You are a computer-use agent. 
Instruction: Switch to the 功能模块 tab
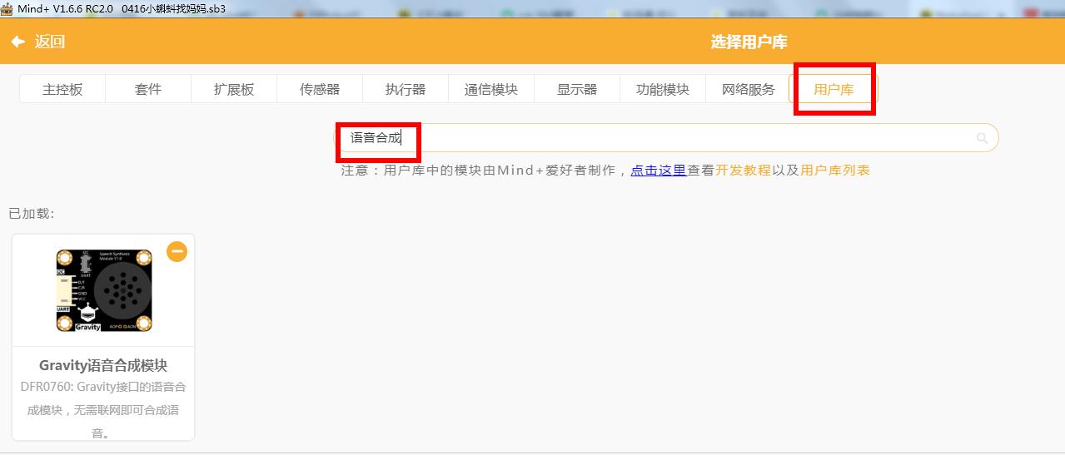tap(663, 89)
